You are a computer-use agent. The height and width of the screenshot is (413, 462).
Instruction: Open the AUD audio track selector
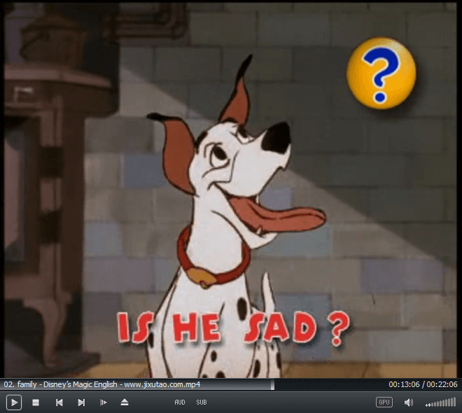coord(180,402)
